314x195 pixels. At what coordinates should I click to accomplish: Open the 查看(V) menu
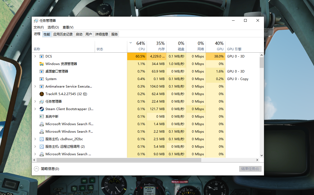68,27
